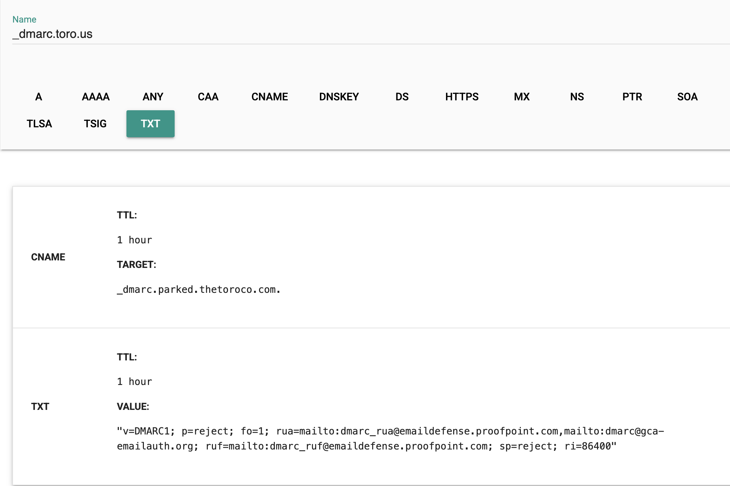Viewport: 730px width, 486px height.
Task: Click the TTL: label in TXT row
Action: click(127, 357)
